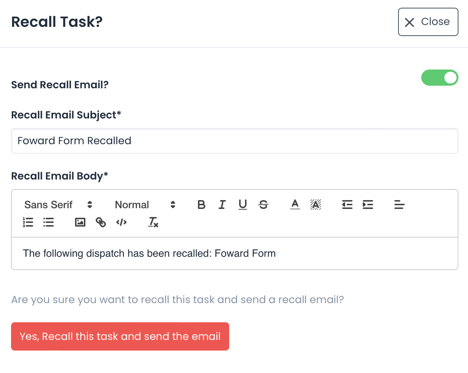Apply italic formatting
This screenshot has height=373, width=468.
pos(222,205)
